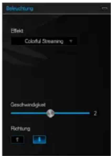
Task: Click the speed value 2
Action: (95, 113)
